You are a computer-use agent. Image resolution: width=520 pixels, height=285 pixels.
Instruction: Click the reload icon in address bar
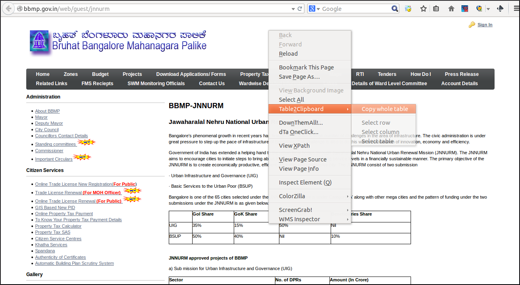click(300, 8)
